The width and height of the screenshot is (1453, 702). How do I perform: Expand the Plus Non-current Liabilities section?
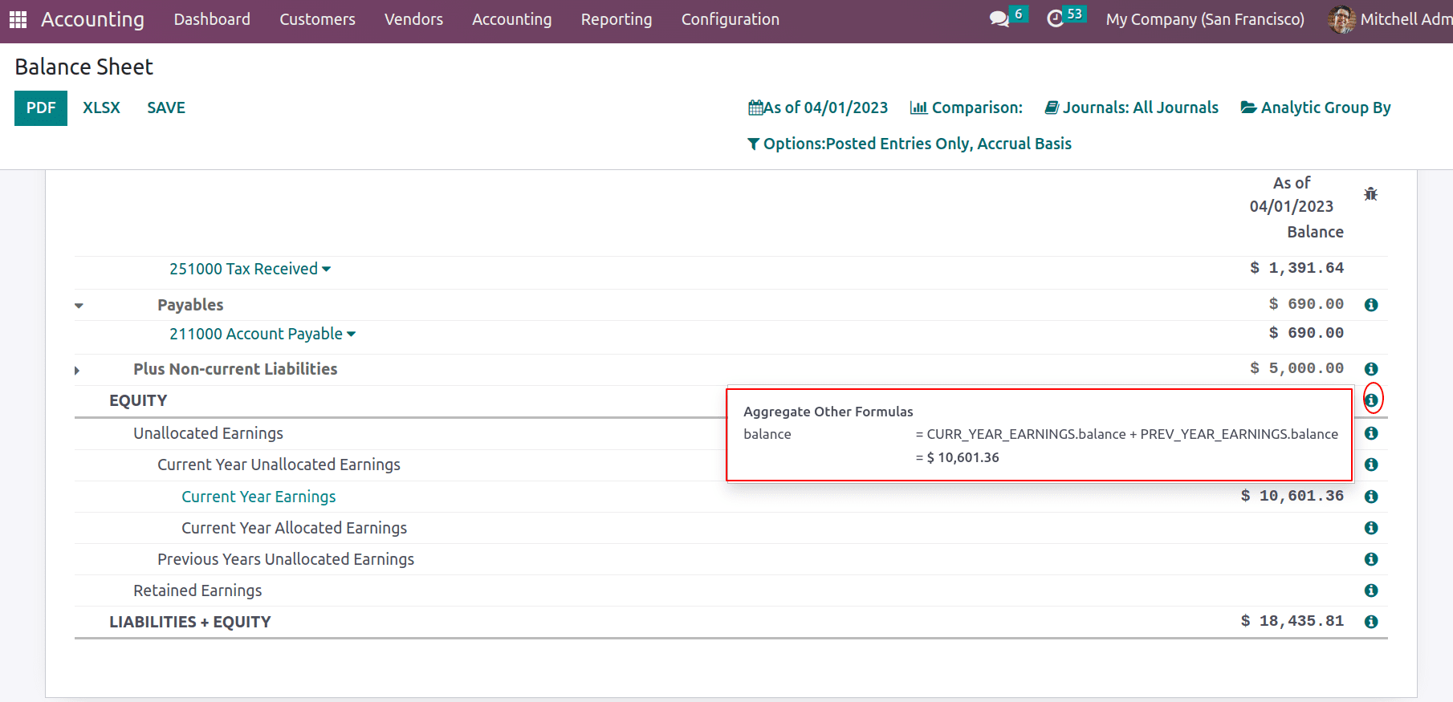pyautogui.click(x=78, y=370)
